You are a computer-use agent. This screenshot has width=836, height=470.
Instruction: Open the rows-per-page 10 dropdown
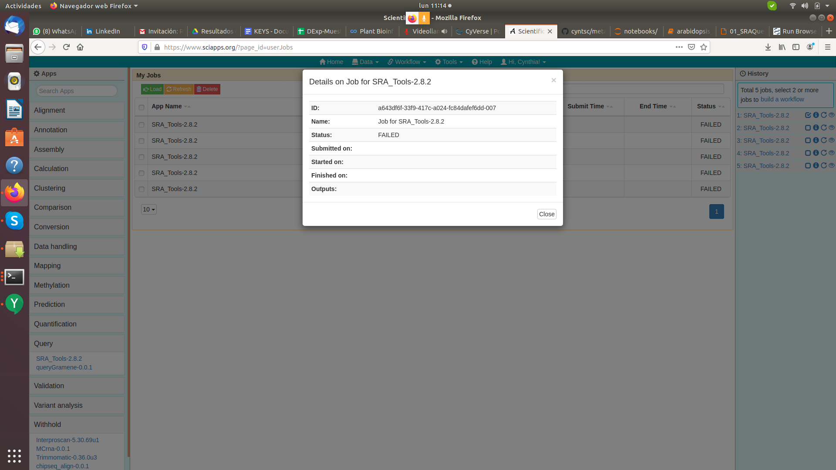coord(148,209)
